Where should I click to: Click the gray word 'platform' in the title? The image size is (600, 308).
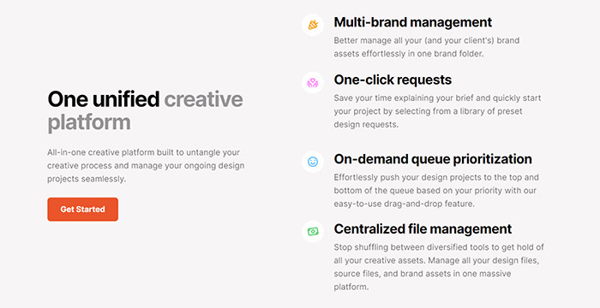89,122
